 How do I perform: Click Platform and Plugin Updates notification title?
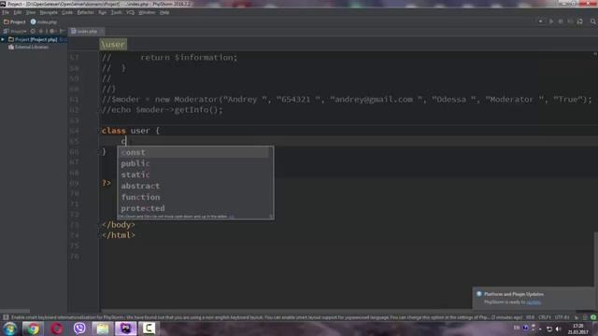[514, 294]
